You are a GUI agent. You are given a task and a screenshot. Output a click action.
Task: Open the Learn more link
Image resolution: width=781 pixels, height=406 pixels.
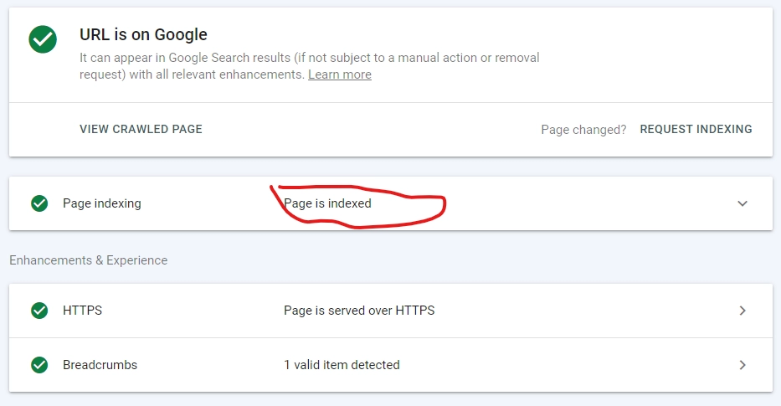[340, 75]
